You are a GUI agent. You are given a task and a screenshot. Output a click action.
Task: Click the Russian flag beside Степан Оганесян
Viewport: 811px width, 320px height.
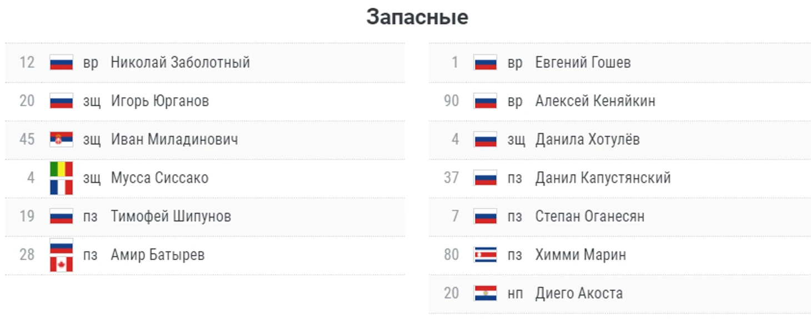point(485,216)
